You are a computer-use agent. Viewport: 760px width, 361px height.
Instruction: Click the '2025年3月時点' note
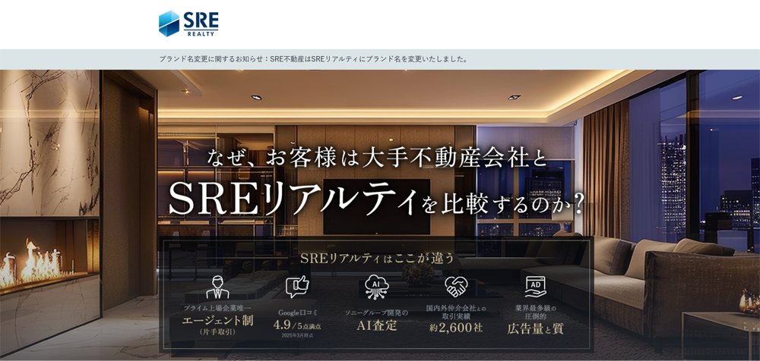point(297,335)
